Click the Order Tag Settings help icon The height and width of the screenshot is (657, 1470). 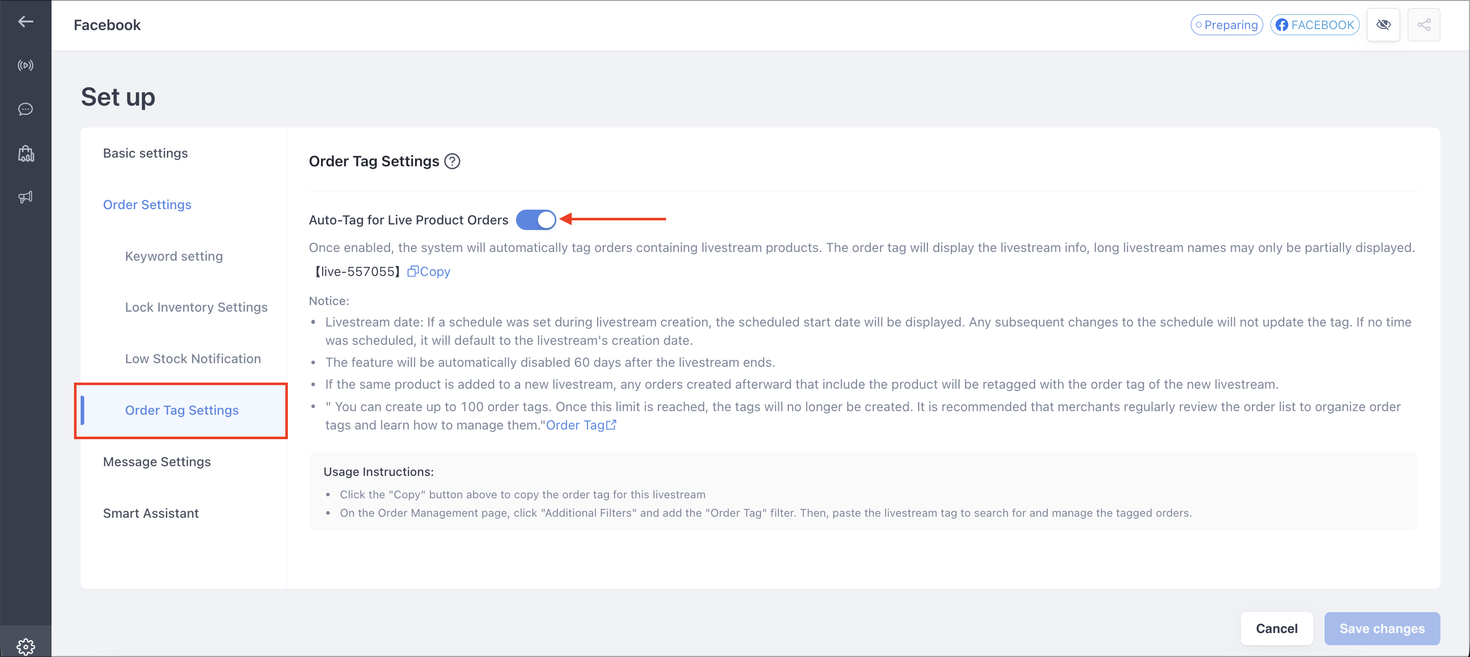(452, 161)
